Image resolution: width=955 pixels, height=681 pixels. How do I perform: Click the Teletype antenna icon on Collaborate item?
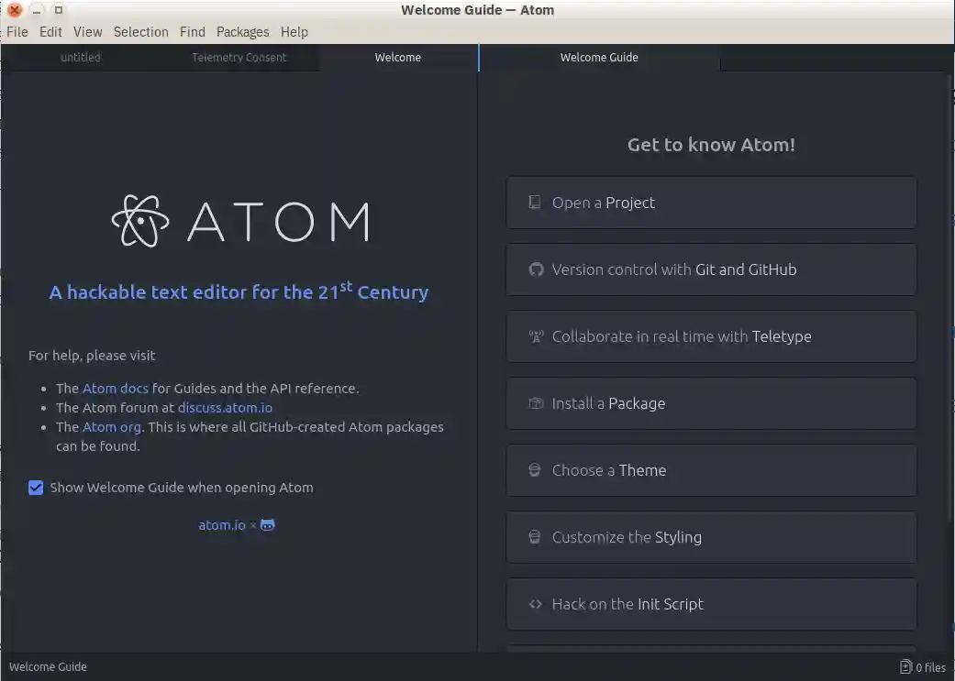tap(535, 336)
